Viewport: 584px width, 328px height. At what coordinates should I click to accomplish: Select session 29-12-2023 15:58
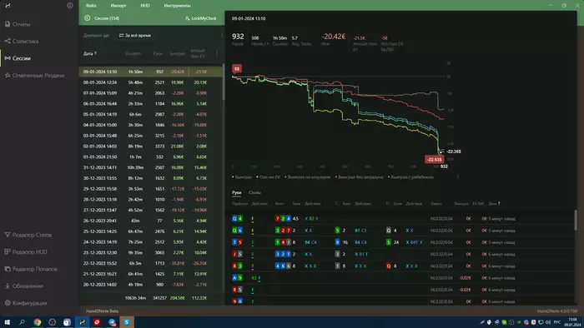pyautogui.click(x=150, y=189)
